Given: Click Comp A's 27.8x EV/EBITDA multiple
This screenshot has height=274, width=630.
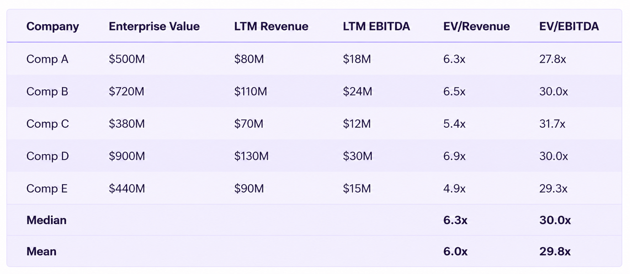Looking at the screenshot, I should tap(552, 59).
